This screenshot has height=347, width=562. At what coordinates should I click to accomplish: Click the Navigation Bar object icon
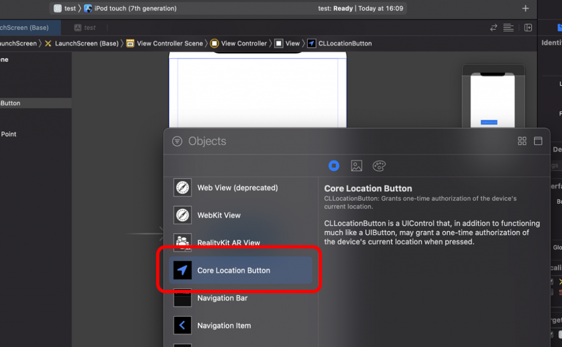click(182, 298)
